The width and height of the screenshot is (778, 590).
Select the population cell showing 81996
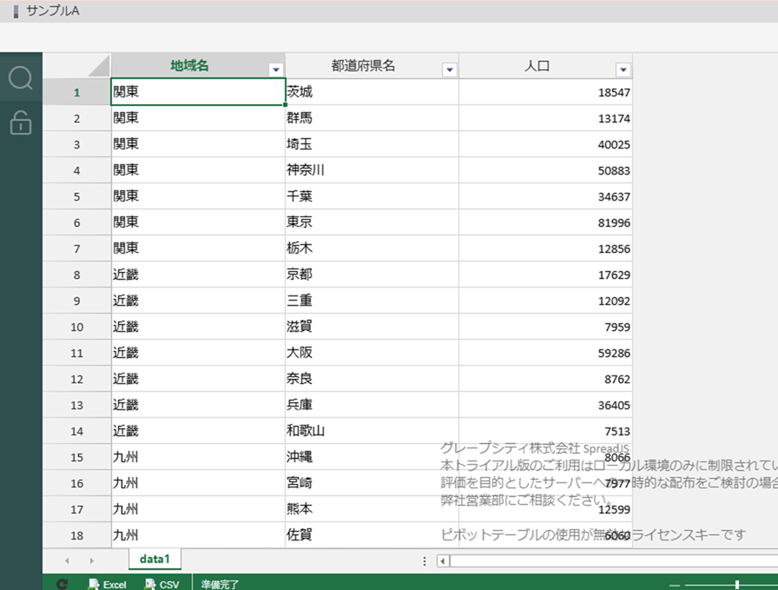(x=545, y=222)
